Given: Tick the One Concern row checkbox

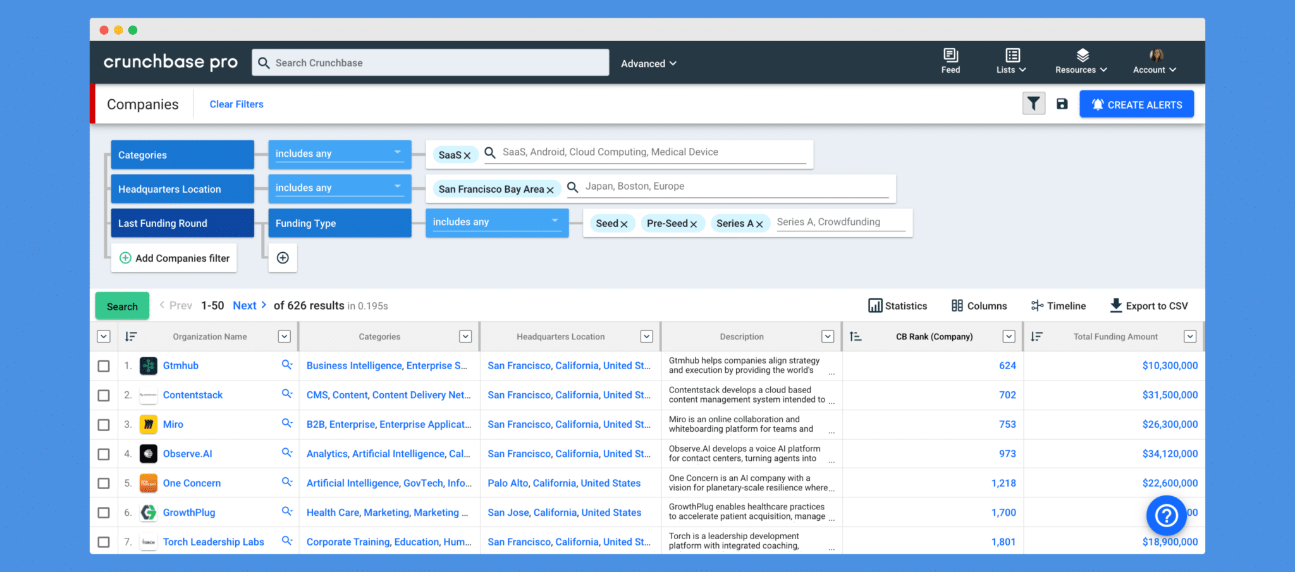Looking at the screenshot, I should click(x=104, y=484).
